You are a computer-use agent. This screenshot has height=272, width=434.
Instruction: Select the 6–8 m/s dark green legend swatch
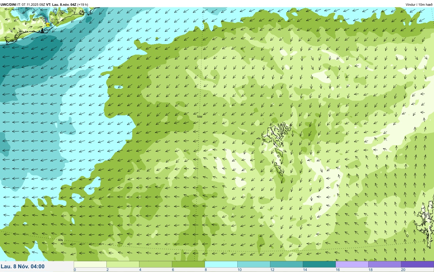click(188, 264)
